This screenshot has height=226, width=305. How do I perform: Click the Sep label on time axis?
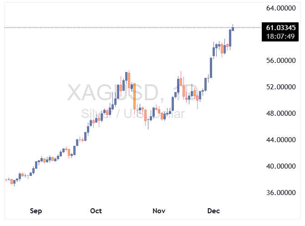[x=36, y=211]
